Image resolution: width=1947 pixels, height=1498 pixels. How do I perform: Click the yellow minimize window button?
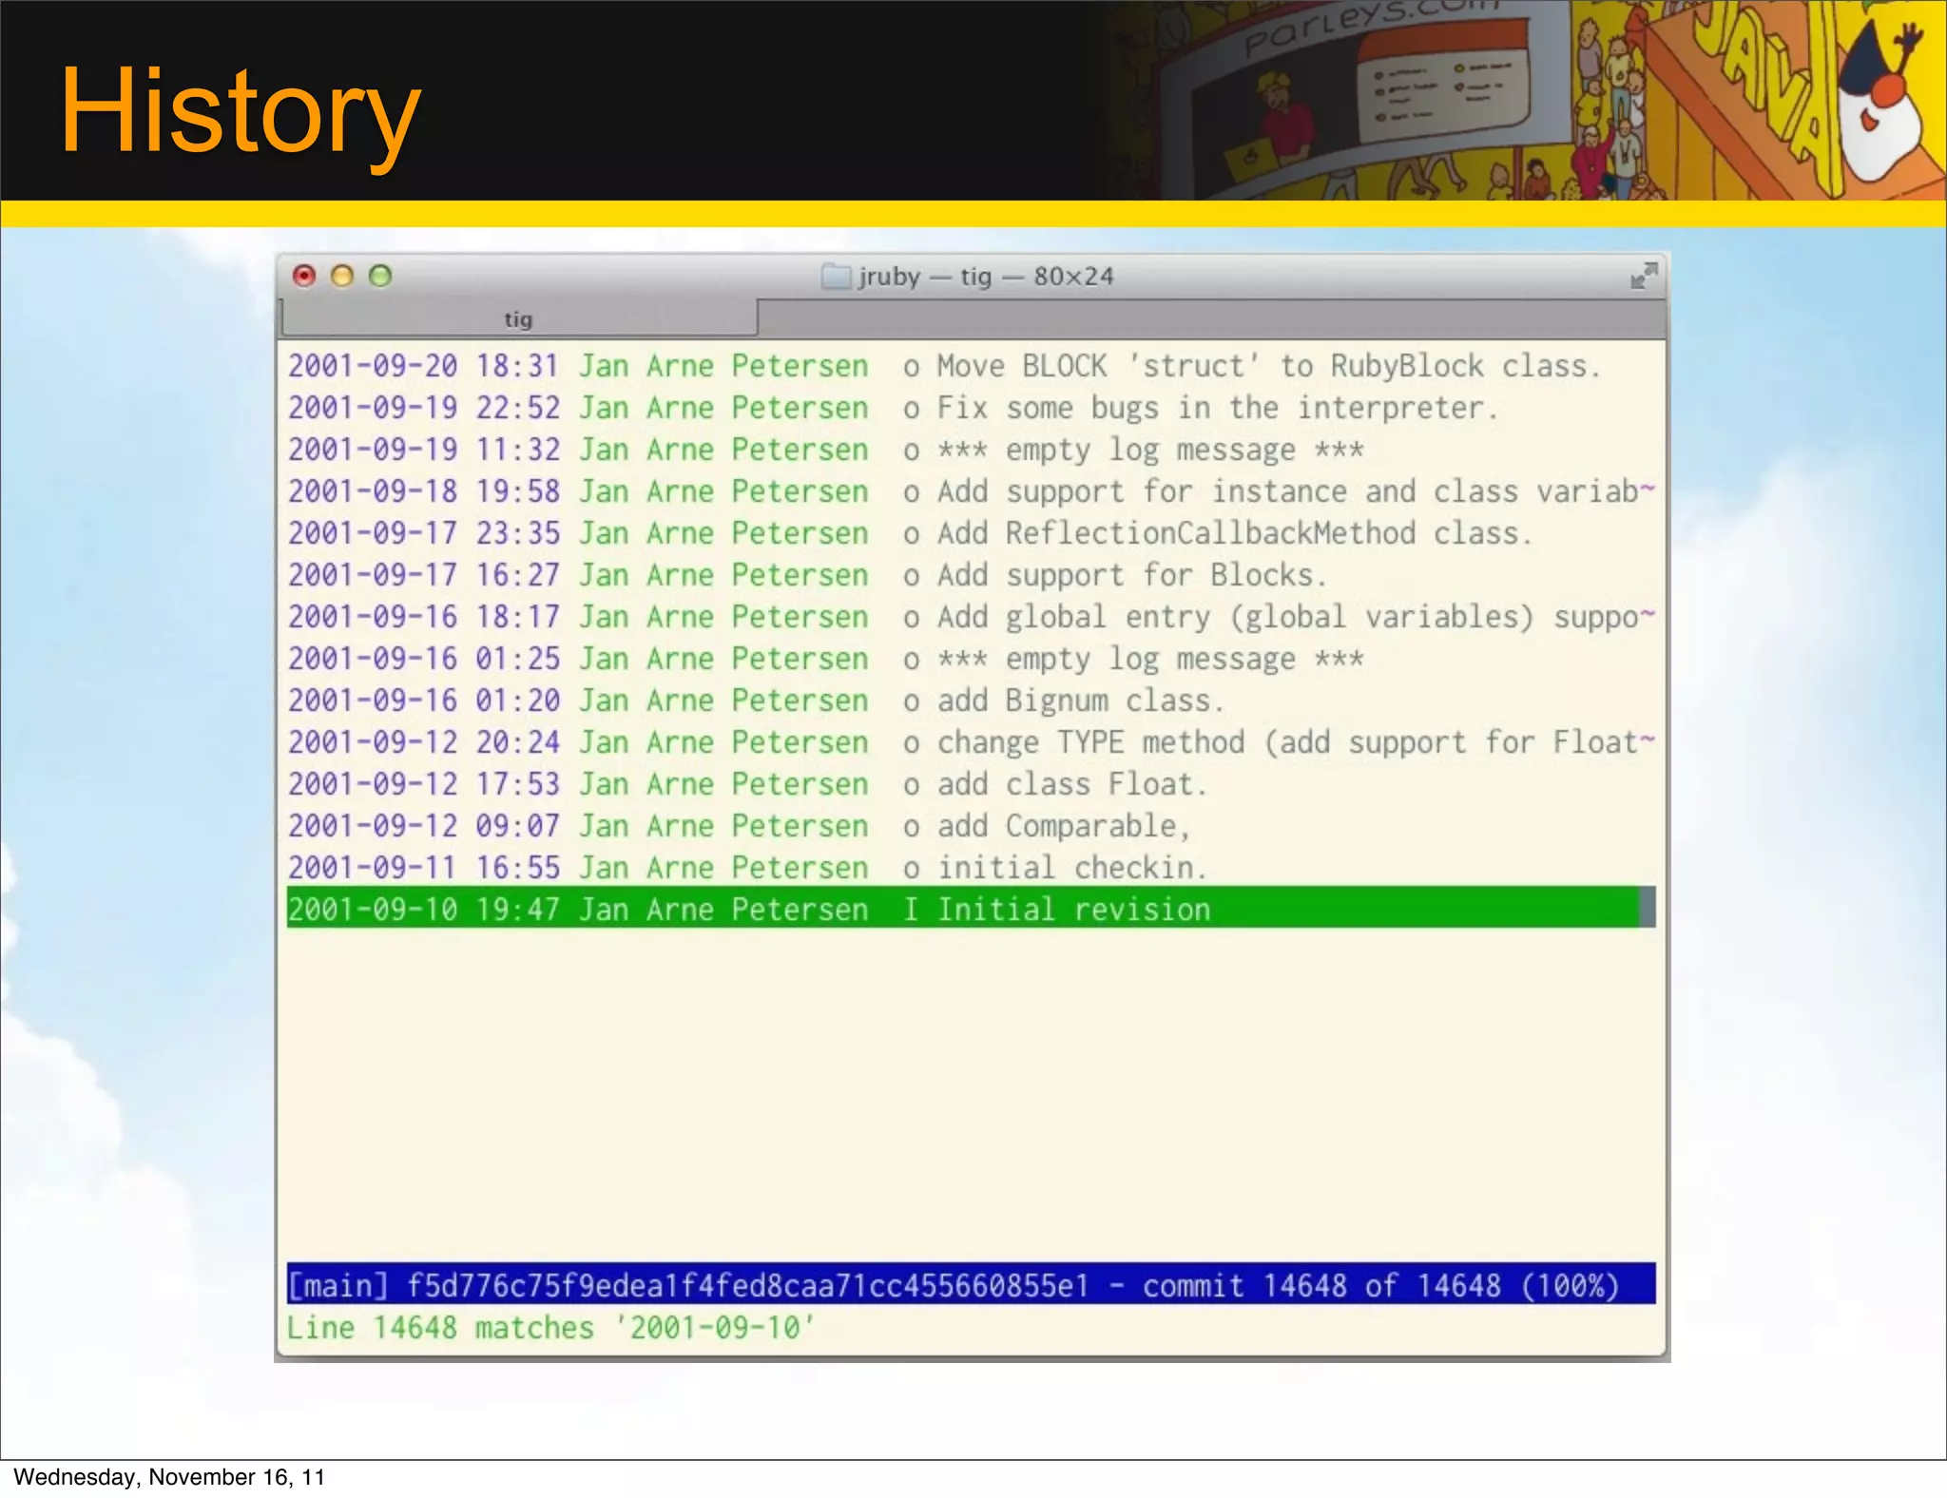pyautogui.click(x=342, y=276)
